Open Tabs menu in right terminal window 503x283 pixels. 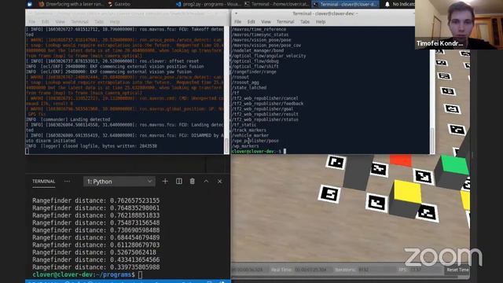coord(305,22)
